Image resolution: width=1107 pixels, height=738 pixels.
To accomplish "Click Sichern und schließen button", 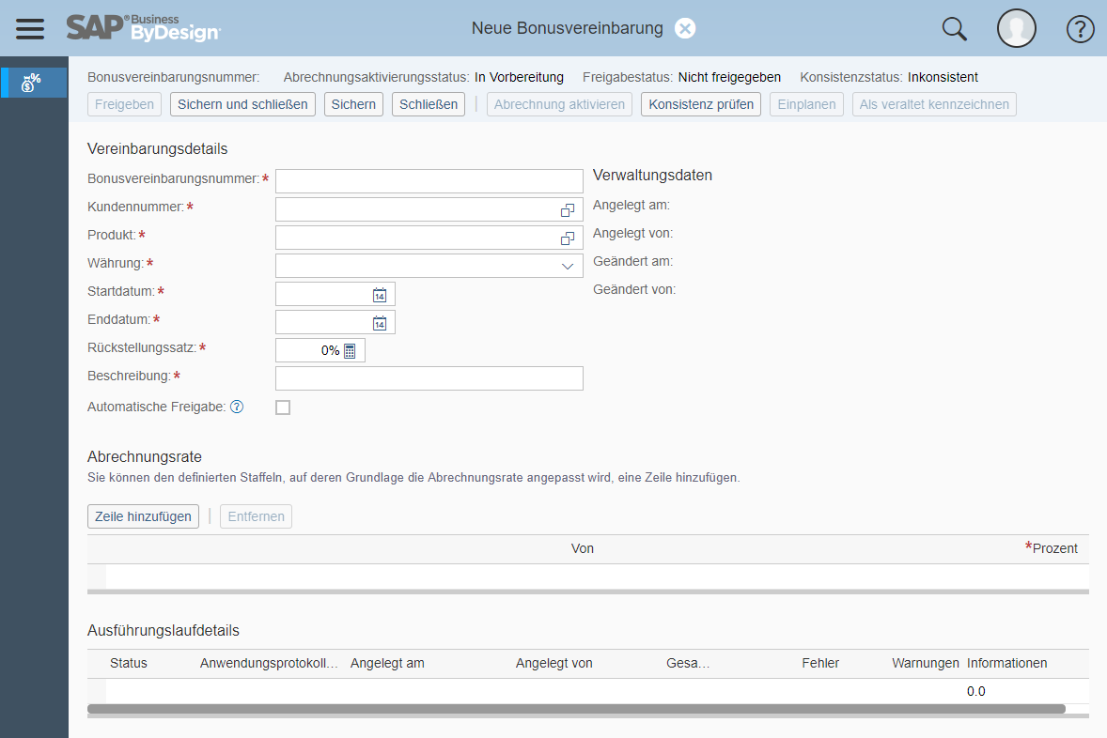I will click(242, 104).
